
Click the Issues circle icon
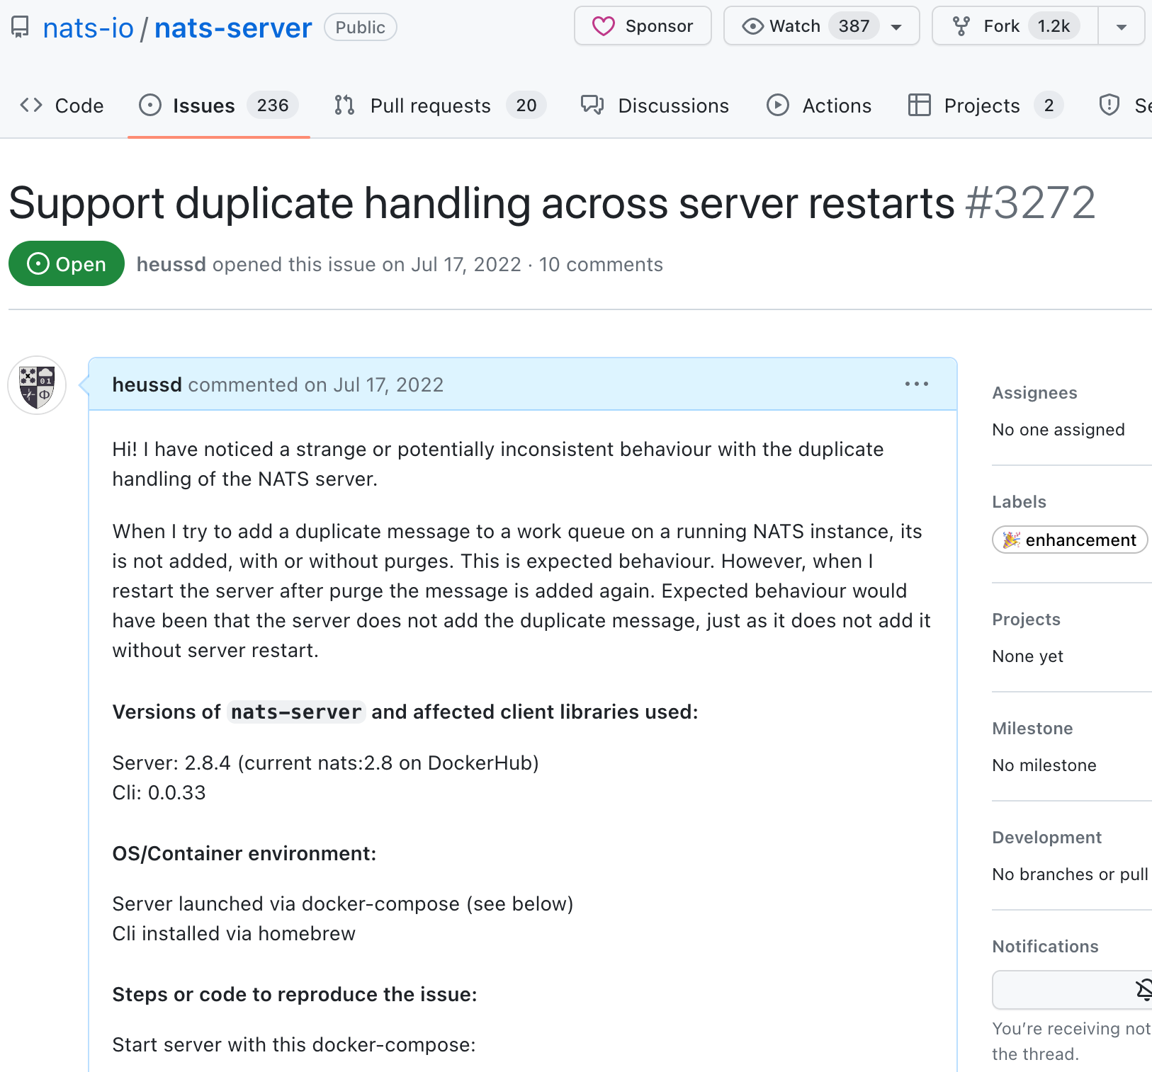[x=150, y=106]
